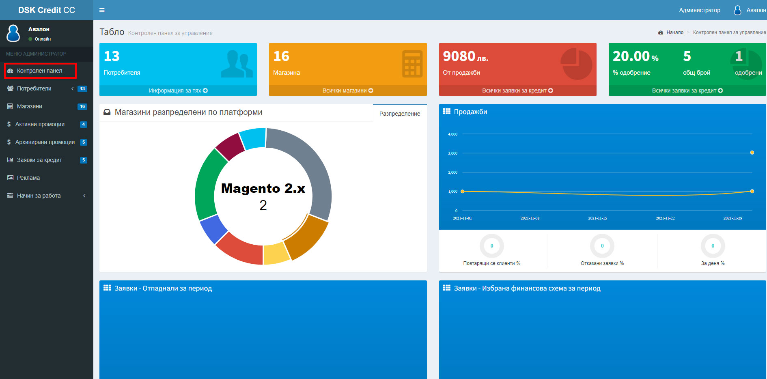
Task: Select the Разпределение tab
Action: point(400,113)
